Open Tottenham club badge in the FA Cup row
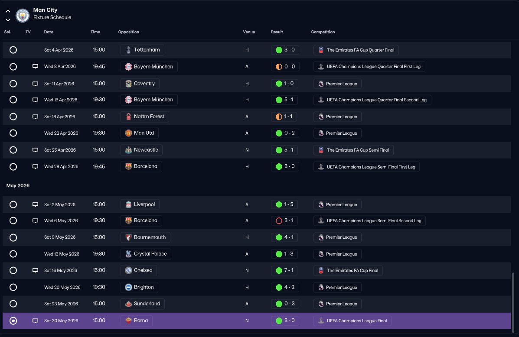 click(128, 50)
